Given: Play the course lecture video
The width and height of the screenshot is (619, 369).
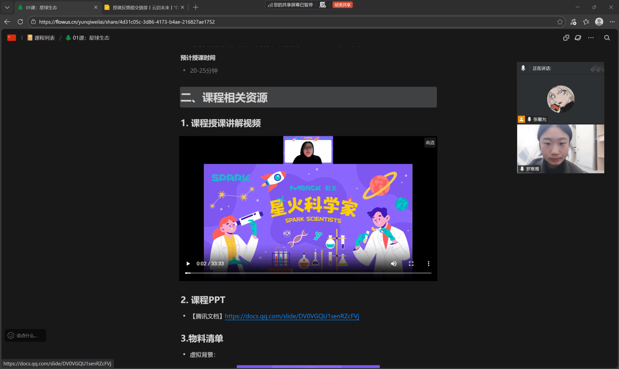Looking at the screenshot, I should pyautogui.click(x=188, y=264).
